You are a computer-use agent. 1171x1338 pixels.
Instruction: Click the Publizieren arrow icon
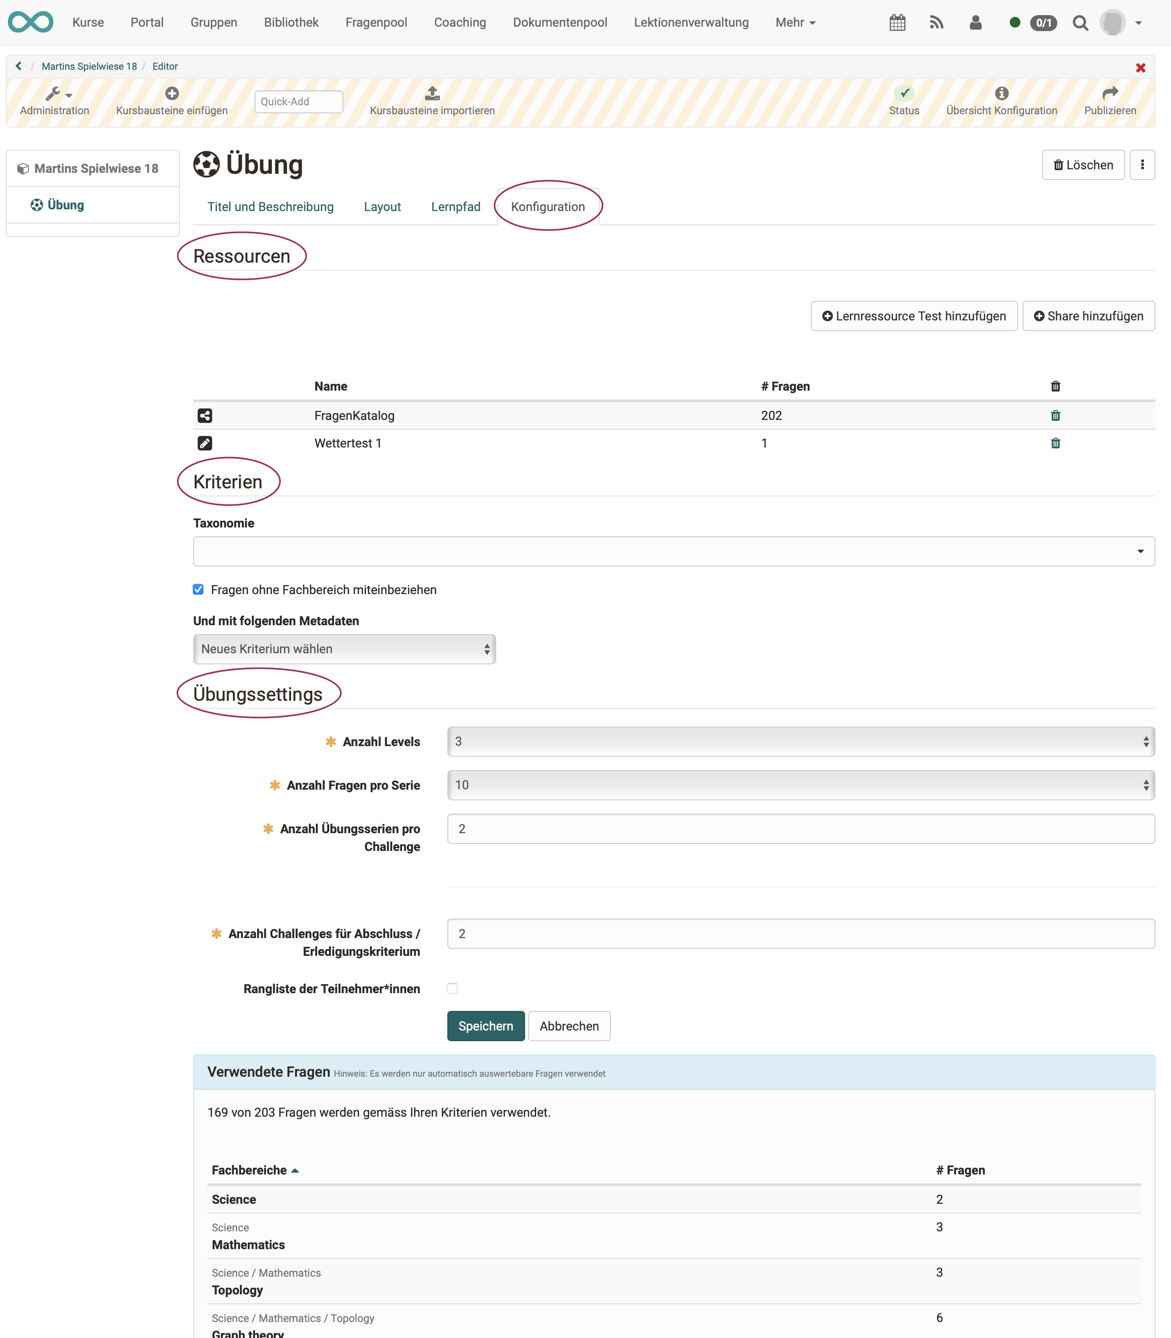tap(1110, 93)
